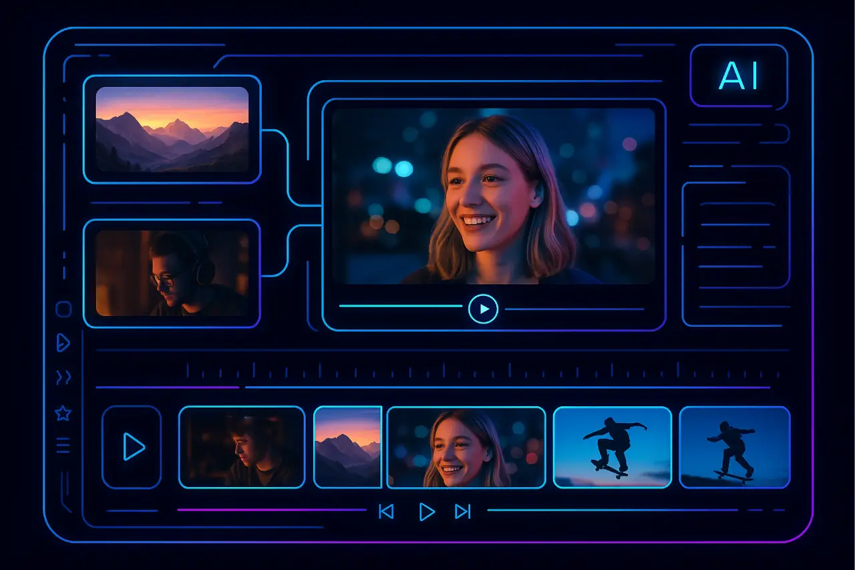
Task: Skip to next clip with bottom transport icon
Action: click(x=462, y=512)
